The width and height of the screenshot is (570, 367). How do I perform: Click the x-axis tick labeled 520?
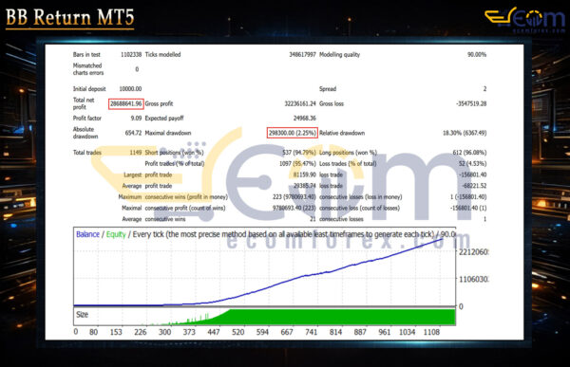238,332
